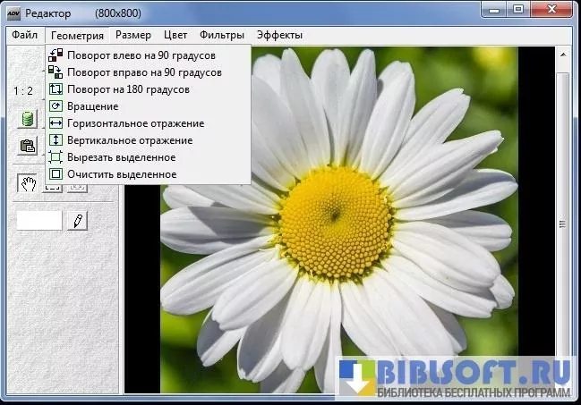Expand the Размер menu
Image resolution: width=581 pixels, height=405 pixels.
click(132, 35)
